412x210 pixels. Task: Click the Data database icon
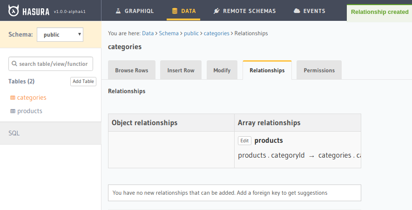(x=175, y=11)
